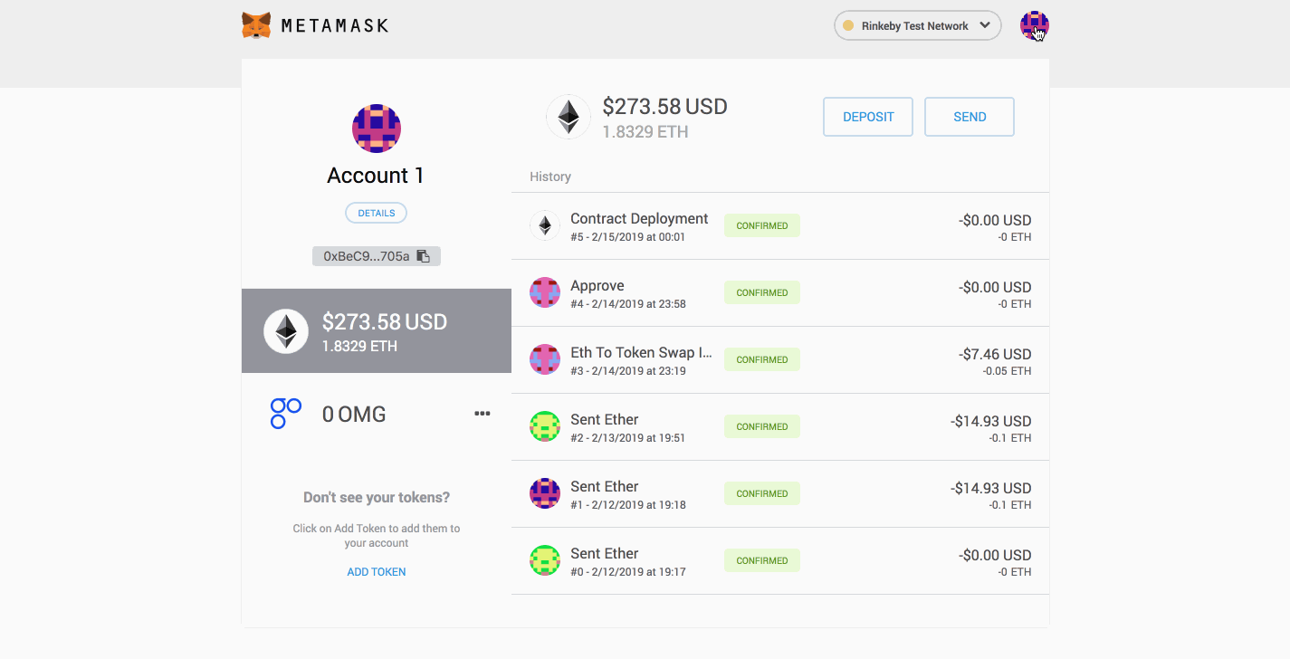Open the Contract Deployment transaction
The width and height of the screenshot is (1290, 659).
780,226
